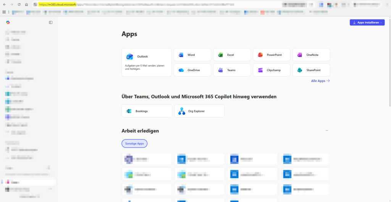Open Microsoft Teams tile
The image size is (391, 202).
pos(231,70)
